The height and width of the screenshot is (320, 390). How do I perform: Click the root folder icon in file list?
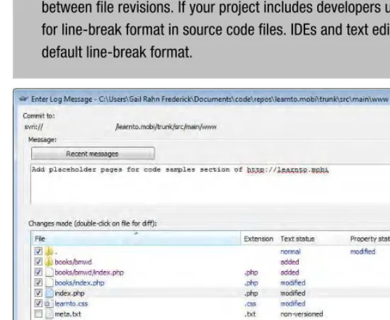click(50, 251)
